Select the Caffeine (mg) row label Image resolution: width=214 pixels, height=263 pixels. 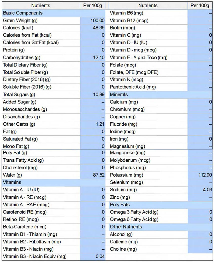tap(124, 242)
